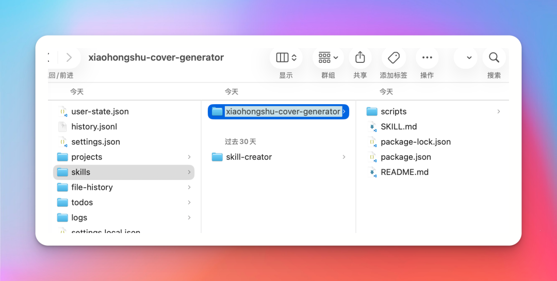Select the logs folder
The width and height of the screenshot is (557, 281).
click(79, 218)
